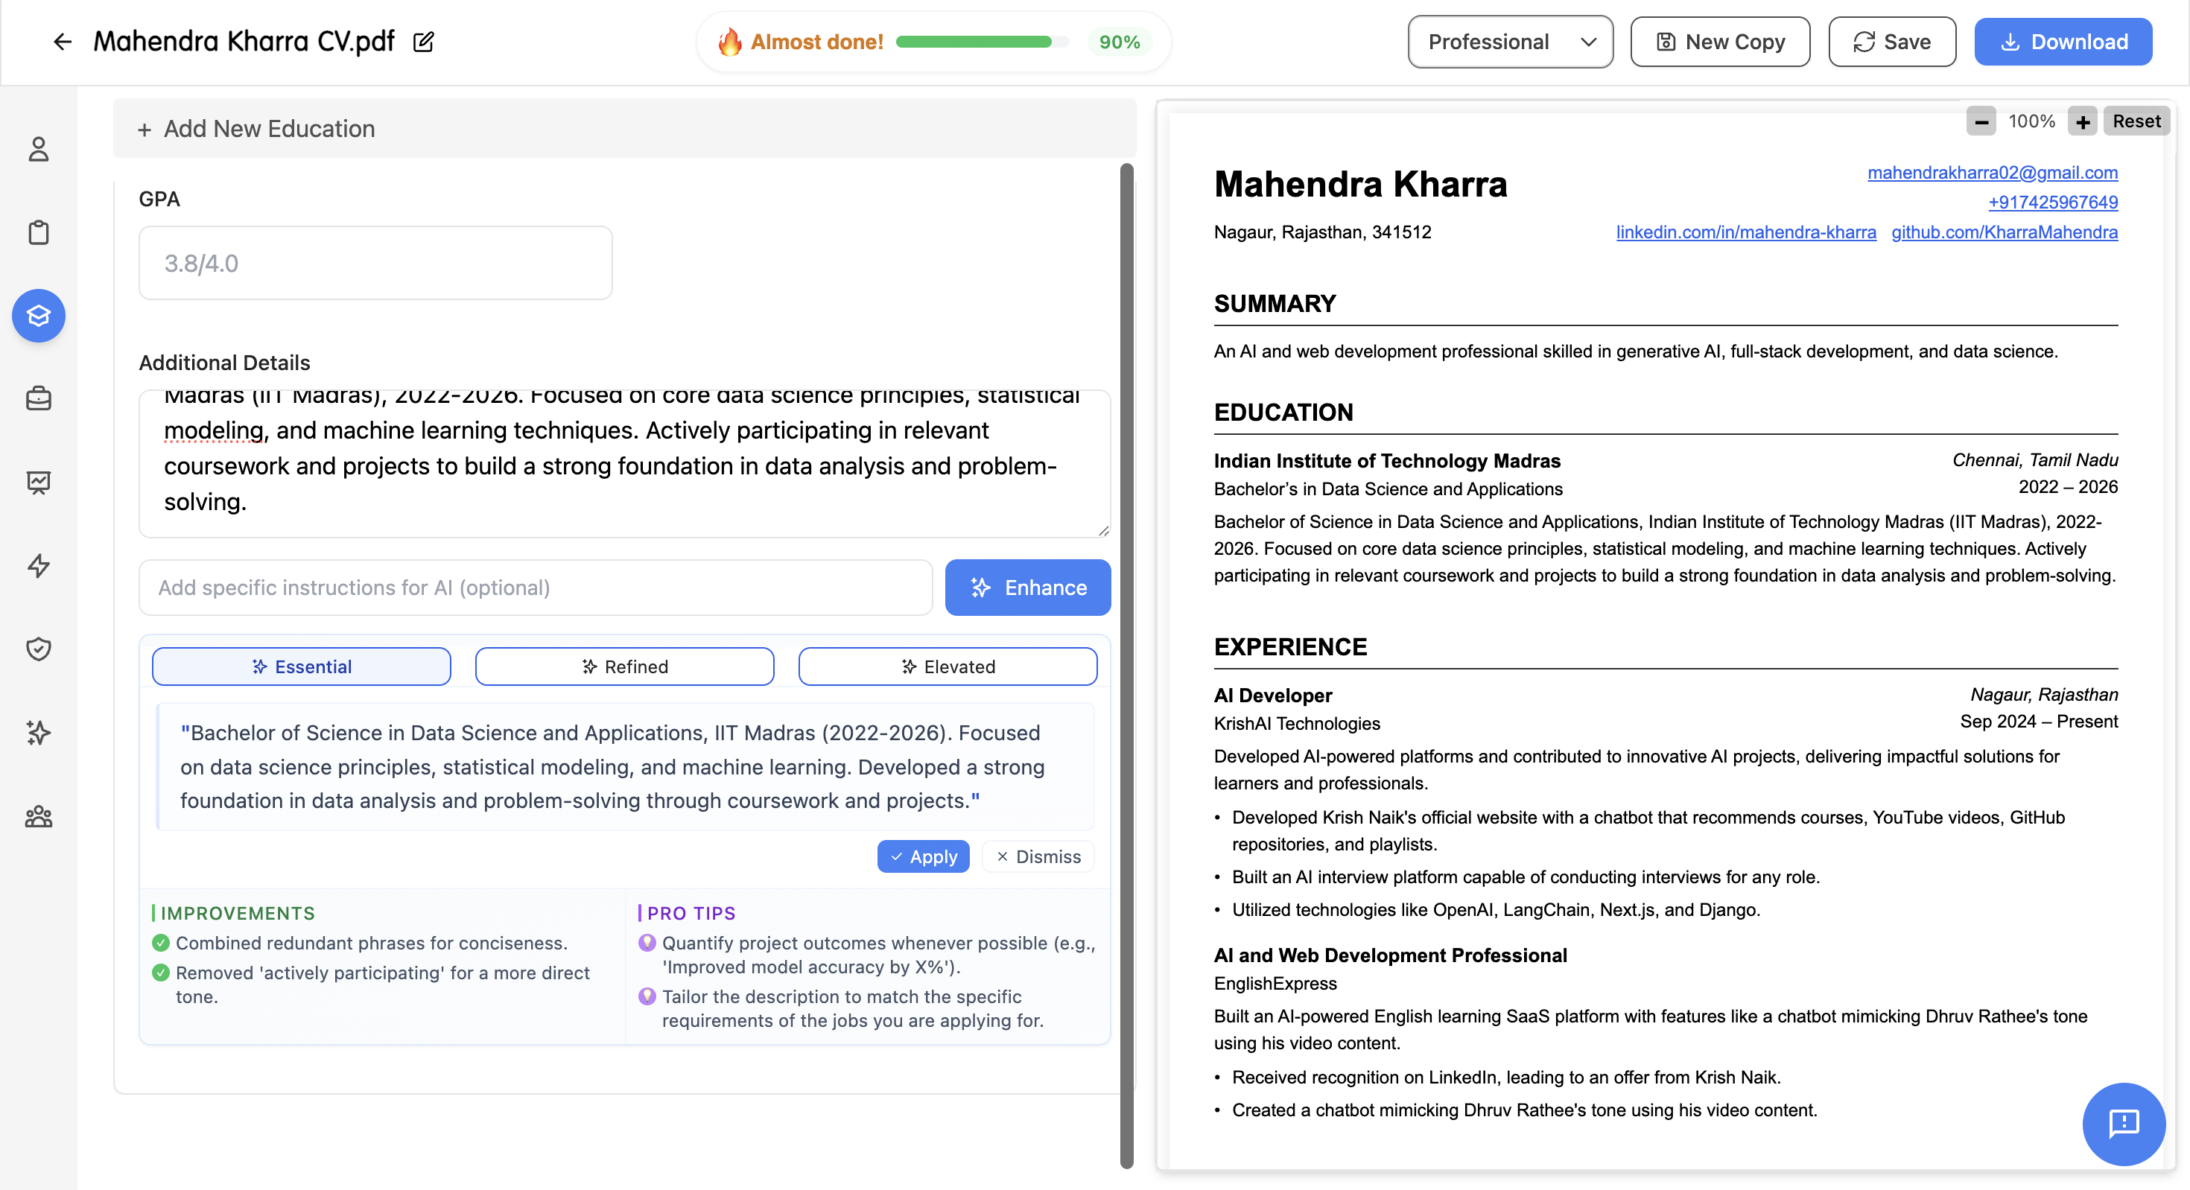This screenshot has height=1190, width=2190.
Task: Open the personal info sidebar icon
Action: coord(38,150)
